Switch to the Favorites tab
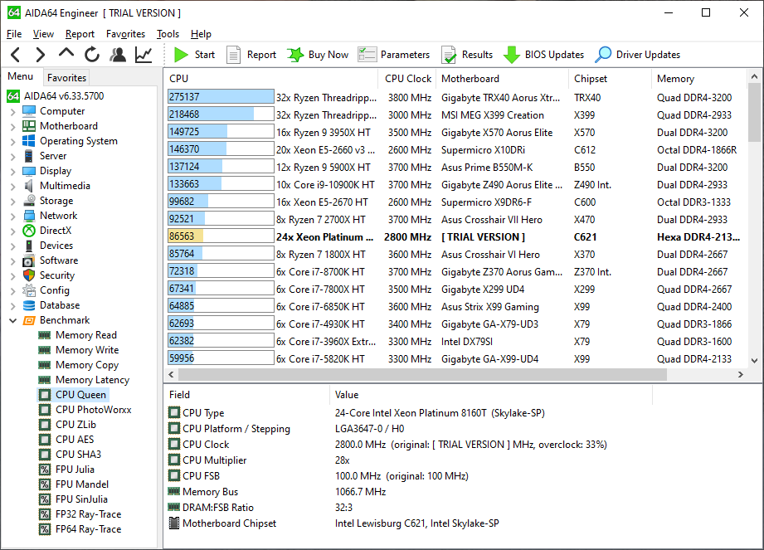The height and width of the screenshot is (550, 764). tap(66, 78)
